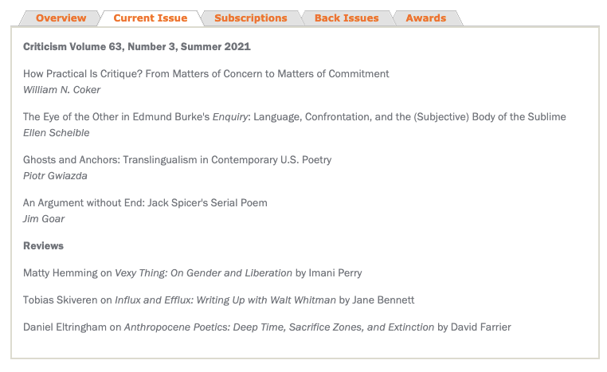The image size is (607, 372).
Task: Click author name William N. Coker
Action: [x=62, y=90]
